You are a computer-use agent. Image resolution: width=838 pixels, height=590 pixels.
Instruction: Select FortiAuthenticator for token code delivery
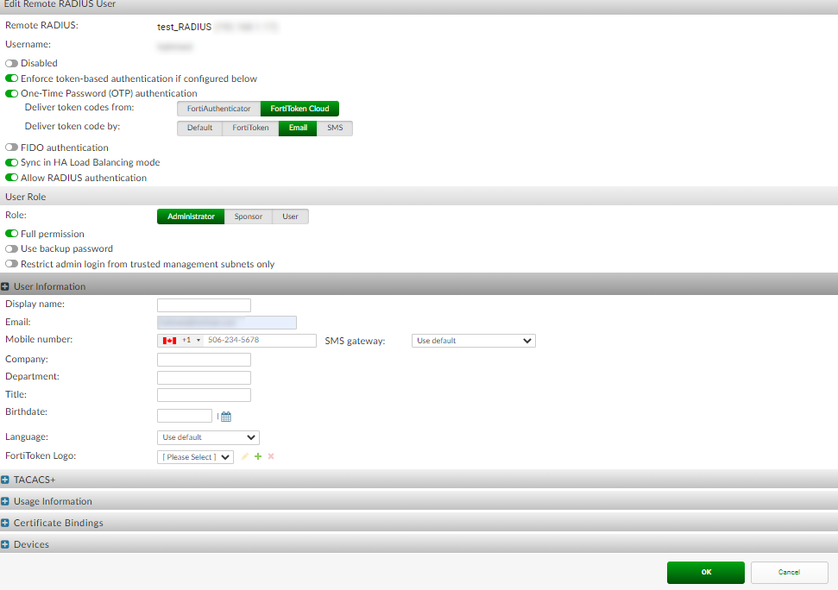coord(217,109)
